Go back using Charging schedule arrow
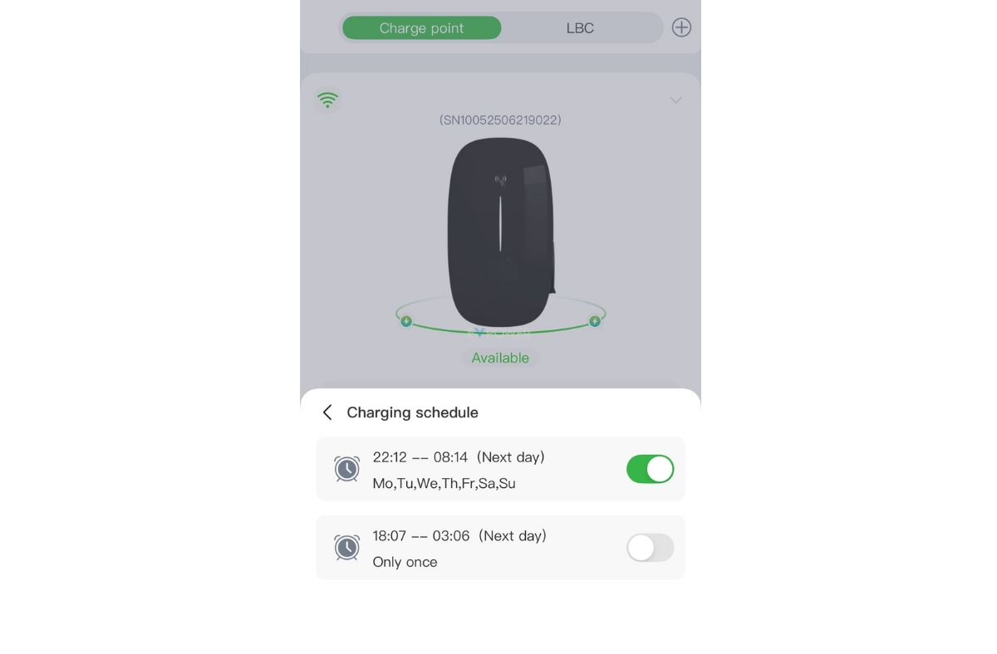 coord(327,412)
